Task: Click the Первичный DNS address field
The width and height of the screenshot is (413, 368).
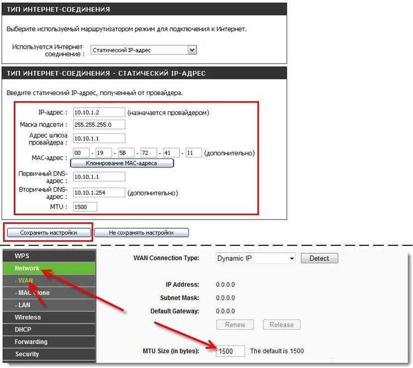Action: (x=99, y=177)
